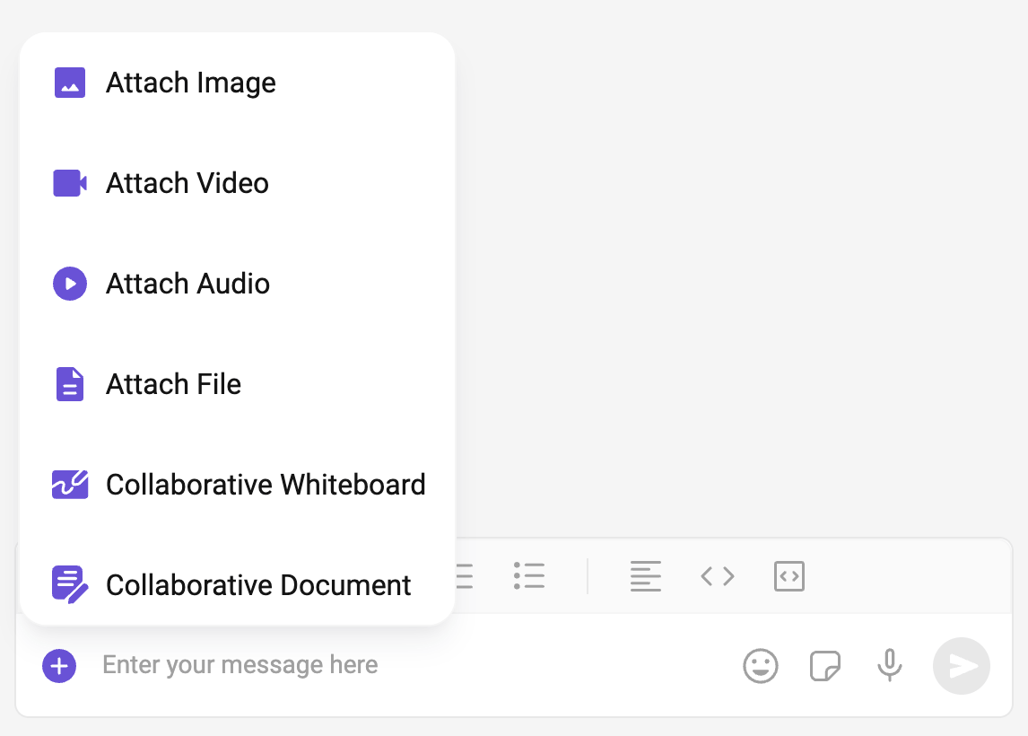Create a Collaborative Document
The width and height of the screenshot is (1028, 736).
point(238,585)
